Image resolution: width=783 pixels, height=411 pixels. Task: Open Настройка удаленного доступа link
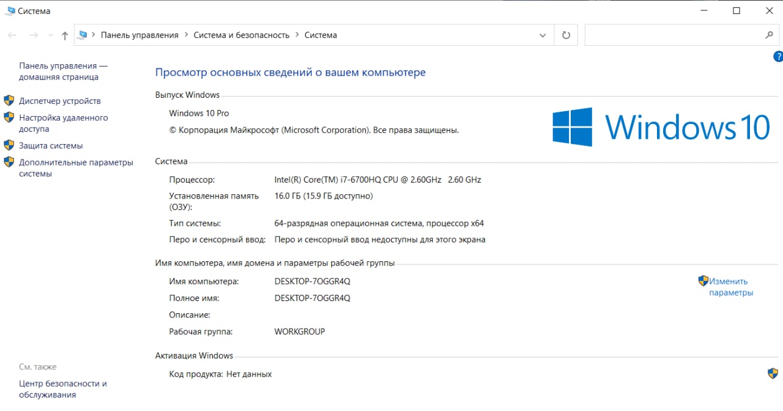coord(64,123)
